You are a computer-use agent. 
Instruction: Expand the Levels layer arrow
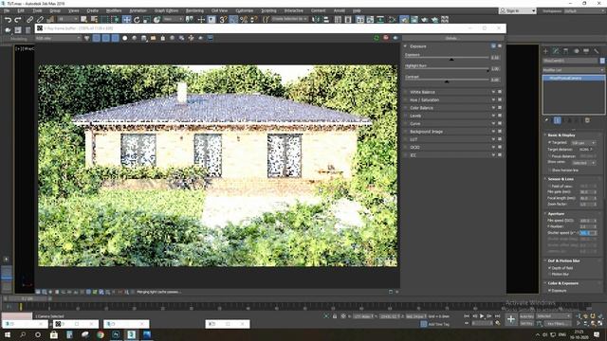pos(493,116)
